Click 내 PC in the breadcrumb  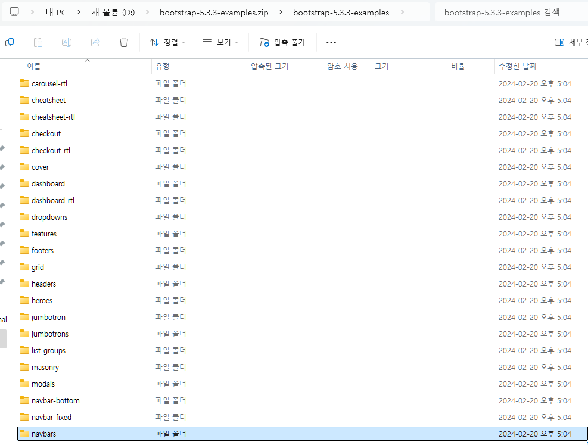56,13
